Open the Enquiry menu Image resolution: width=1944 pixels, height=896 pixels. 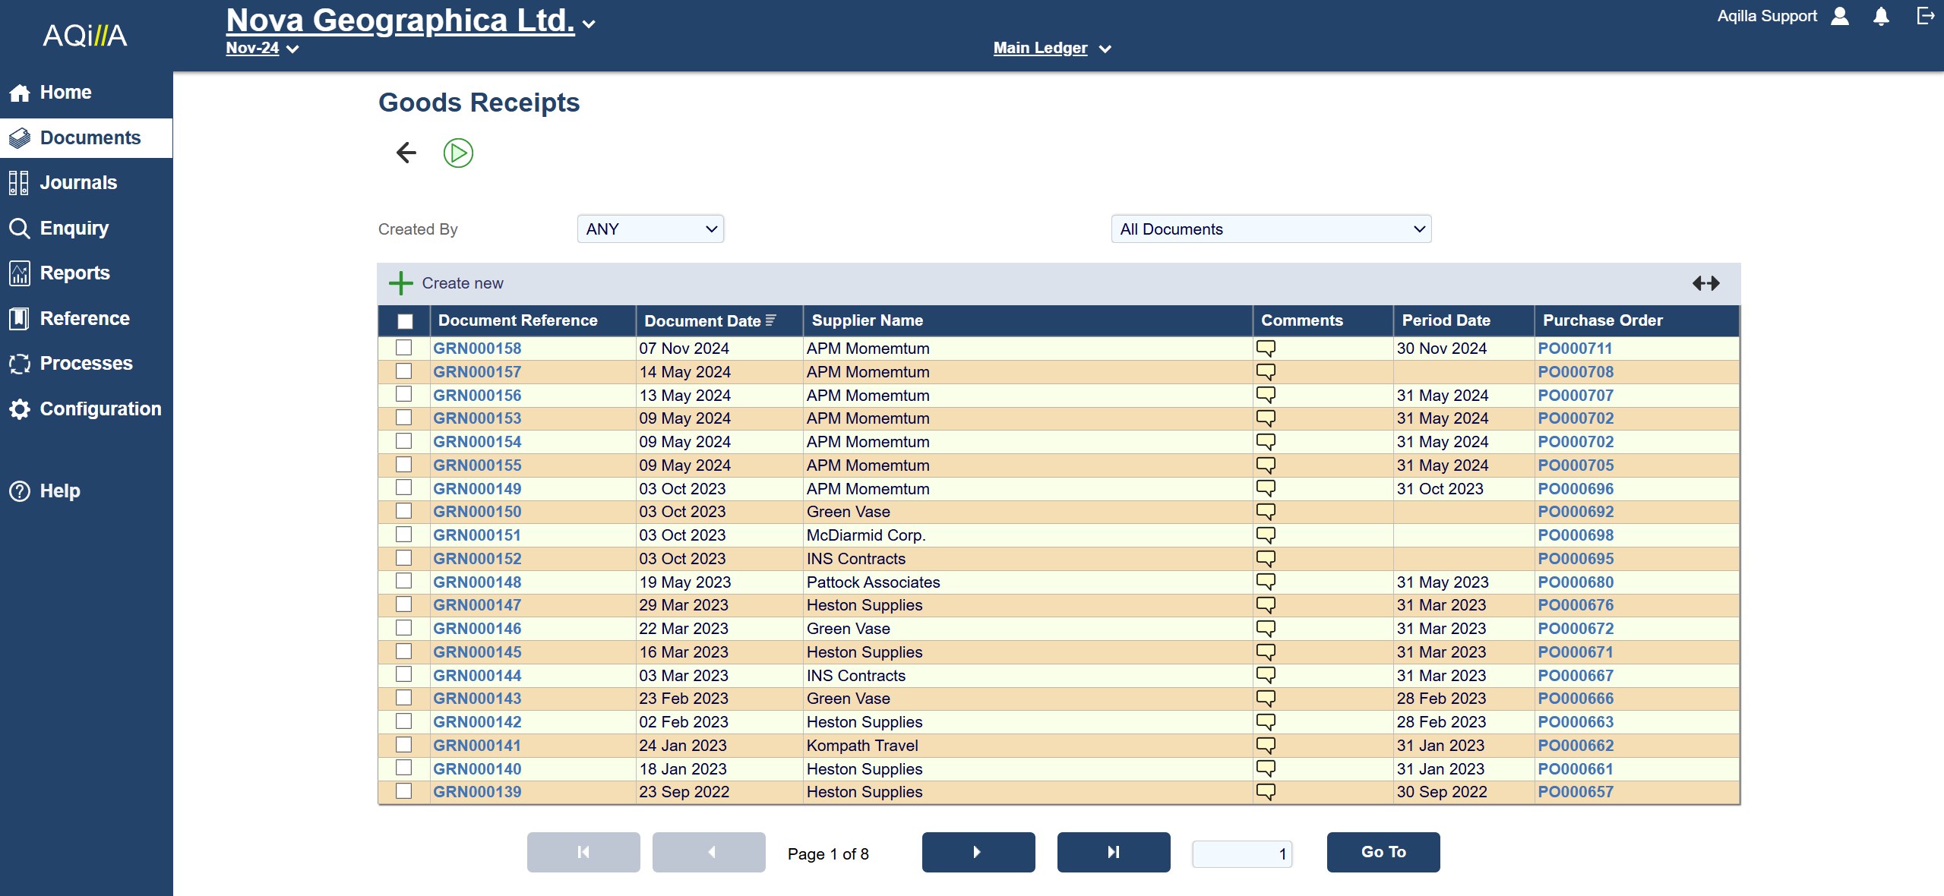(74, 228)
